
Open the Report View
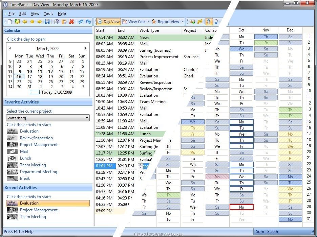click(166, 22)
